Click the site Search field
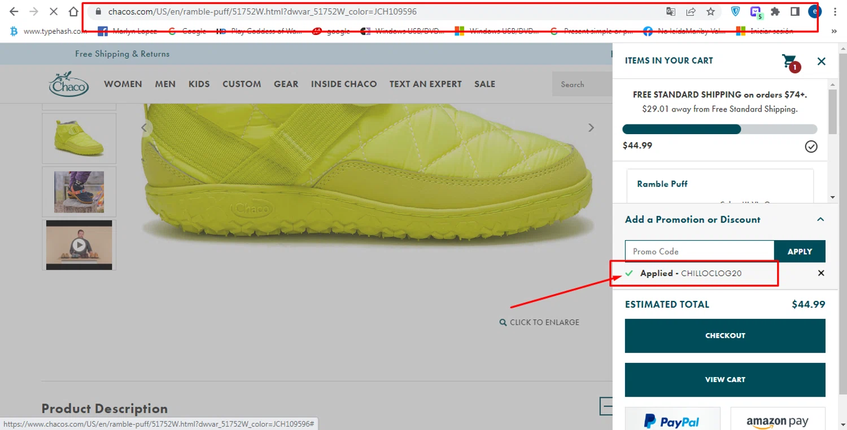Image resolution: width=847 pixels, height=430 pixels. 582,85
